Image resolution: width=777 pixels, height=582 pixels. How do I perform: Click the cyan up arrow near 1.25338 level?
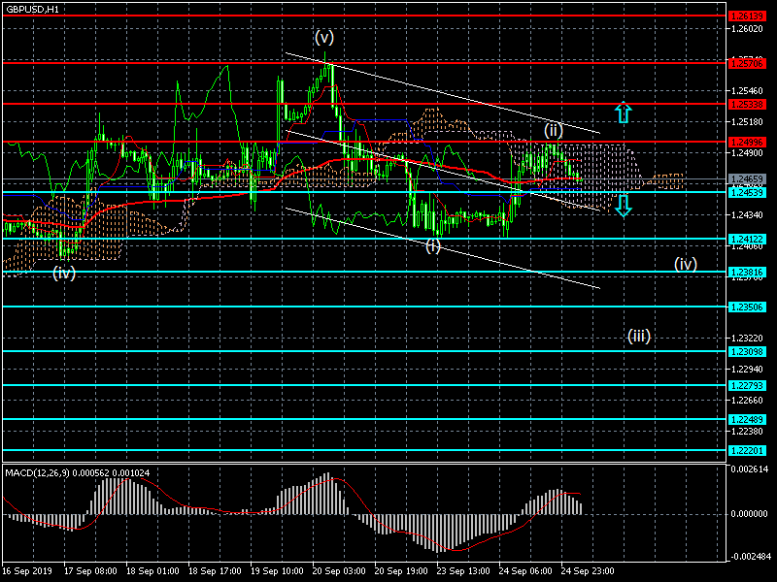pos(624,113)
